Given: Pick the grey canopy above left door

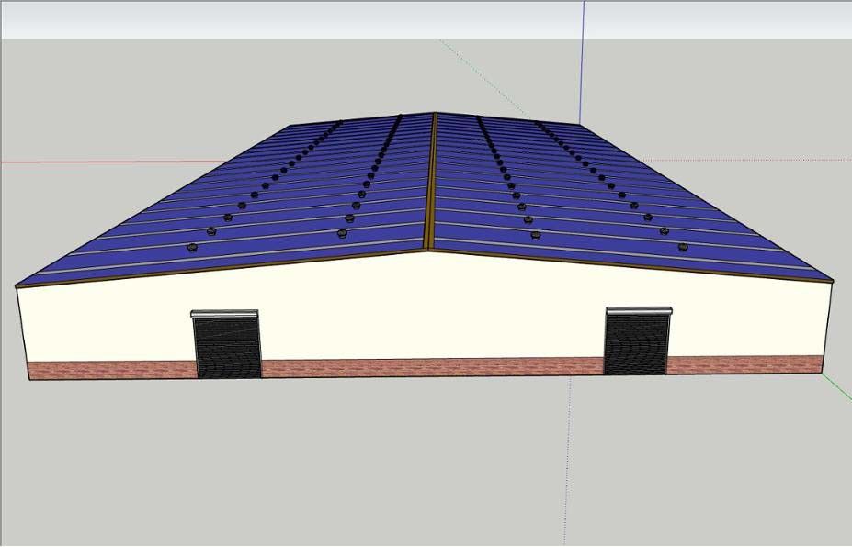Looking at the screenshot, I should 224,314.
